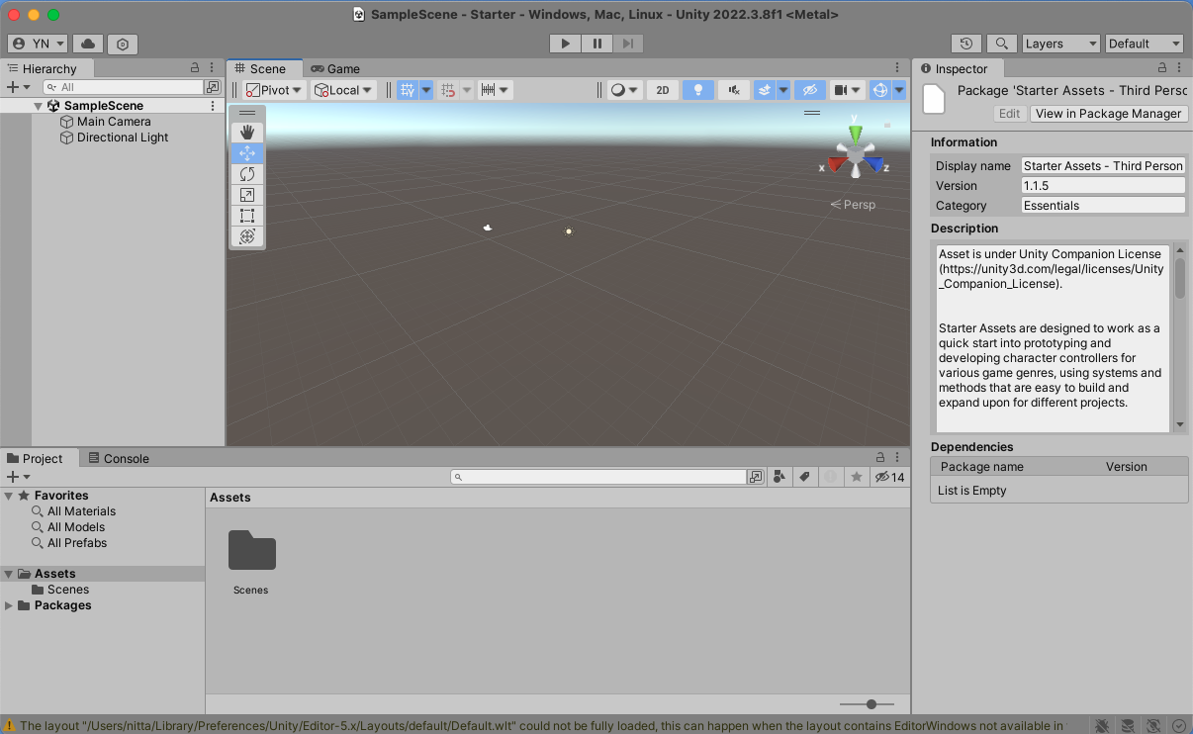Mute scene audio toggle
The width and height of the screenshot is (1193, 734).
[733, 90]
